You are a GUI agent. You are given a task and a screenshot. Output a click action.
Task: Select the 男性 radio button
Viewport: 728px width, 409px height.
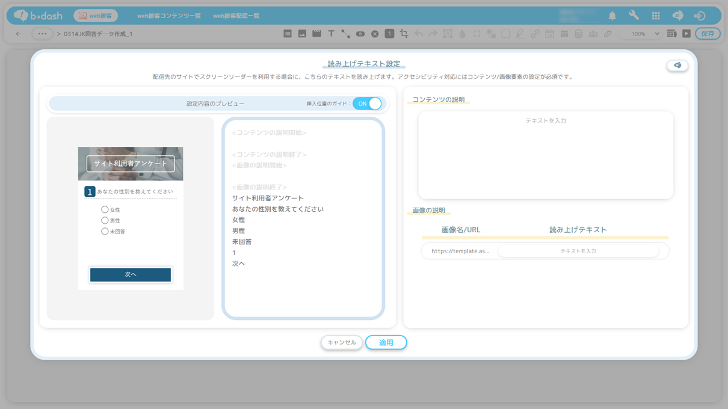click(105, 221)
